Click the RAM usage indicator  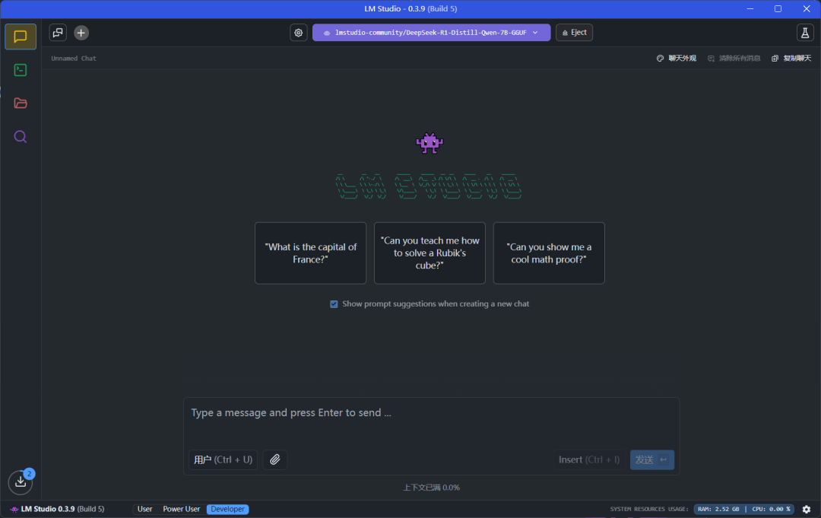click(x=718, y=509)
